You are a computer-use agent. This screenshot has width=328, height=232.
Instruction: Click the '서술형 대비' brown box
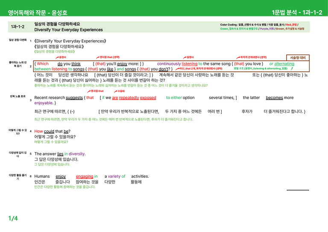pos(298,58)
